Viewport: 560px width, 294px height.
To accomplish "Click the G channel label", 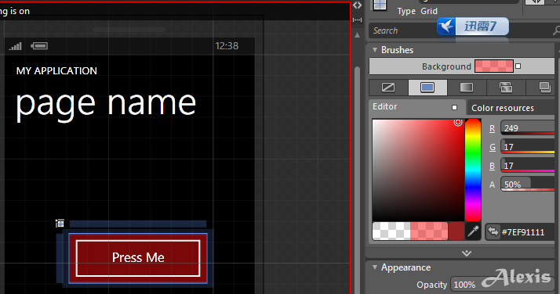I will 492,147.
